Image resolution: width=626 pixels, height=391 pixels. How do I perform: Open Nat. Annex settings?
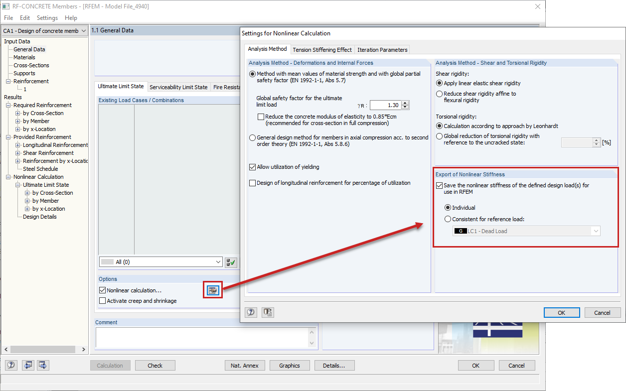tap(245, 365)
